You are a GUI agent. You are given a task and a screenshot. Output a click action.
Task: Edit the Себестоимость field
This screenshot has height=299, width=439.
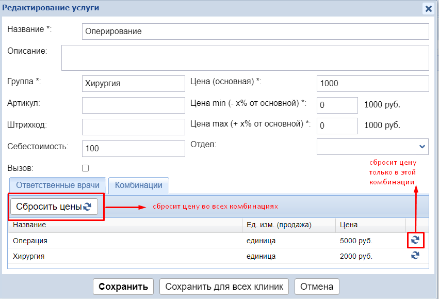[x=133, y=148]
